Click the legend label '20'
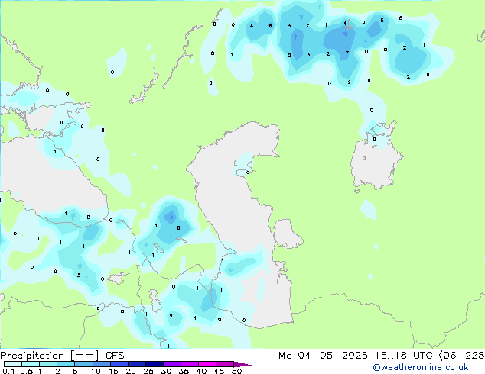 point(131,371)
